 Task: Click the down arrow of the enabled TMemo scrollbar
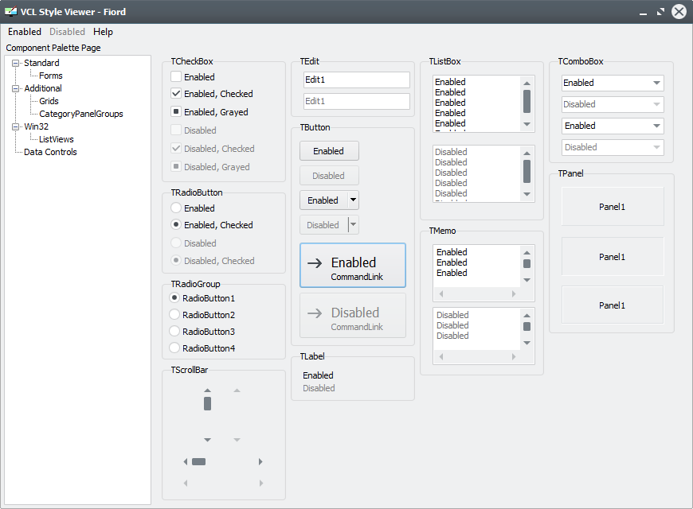[x=527, y=280]
